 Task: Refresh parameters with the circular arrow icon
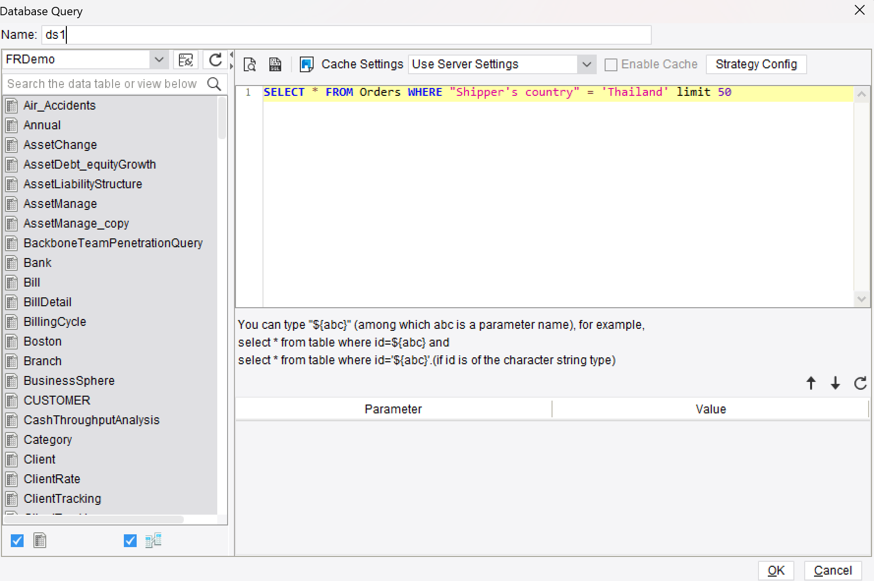click(x=860, y=383)
